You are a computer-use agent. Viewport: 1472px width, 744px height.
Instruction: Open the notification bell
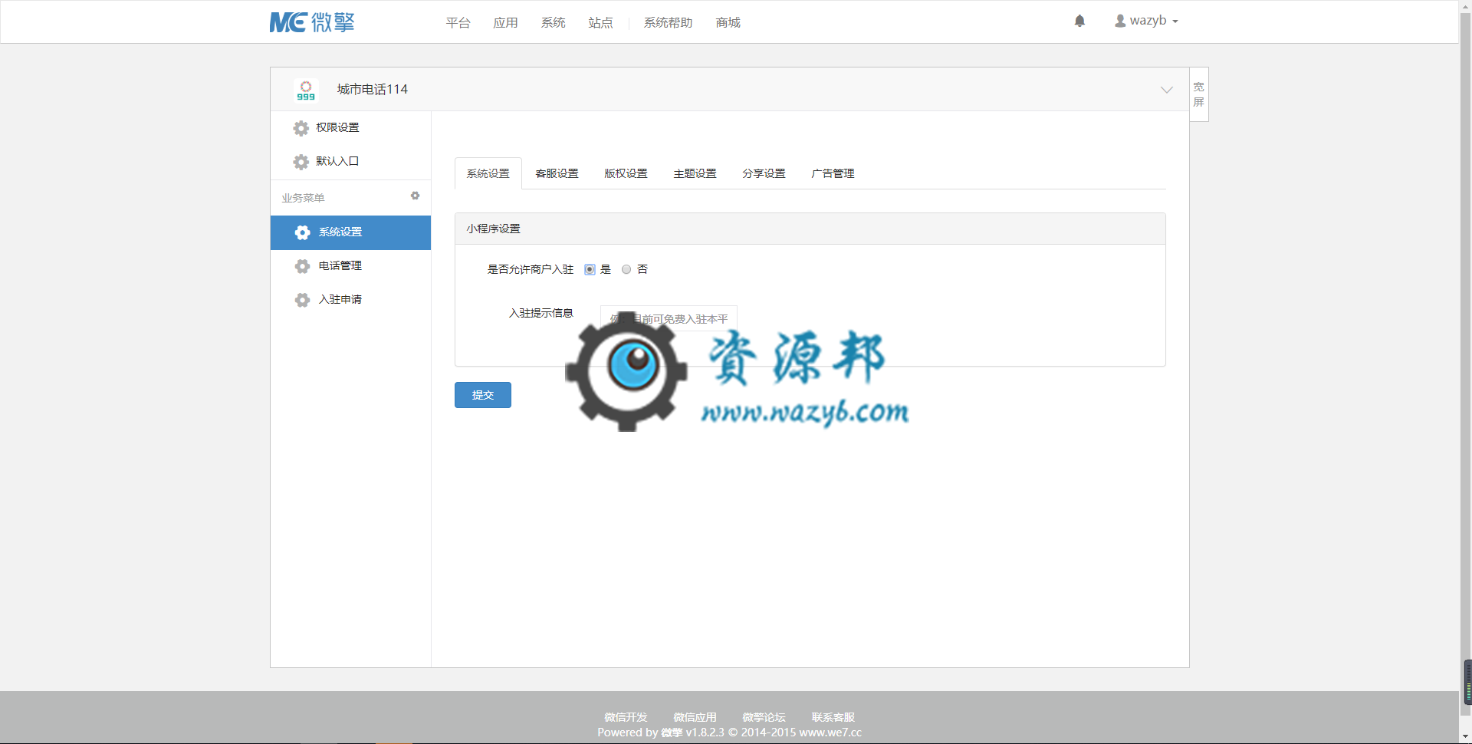1079,21
